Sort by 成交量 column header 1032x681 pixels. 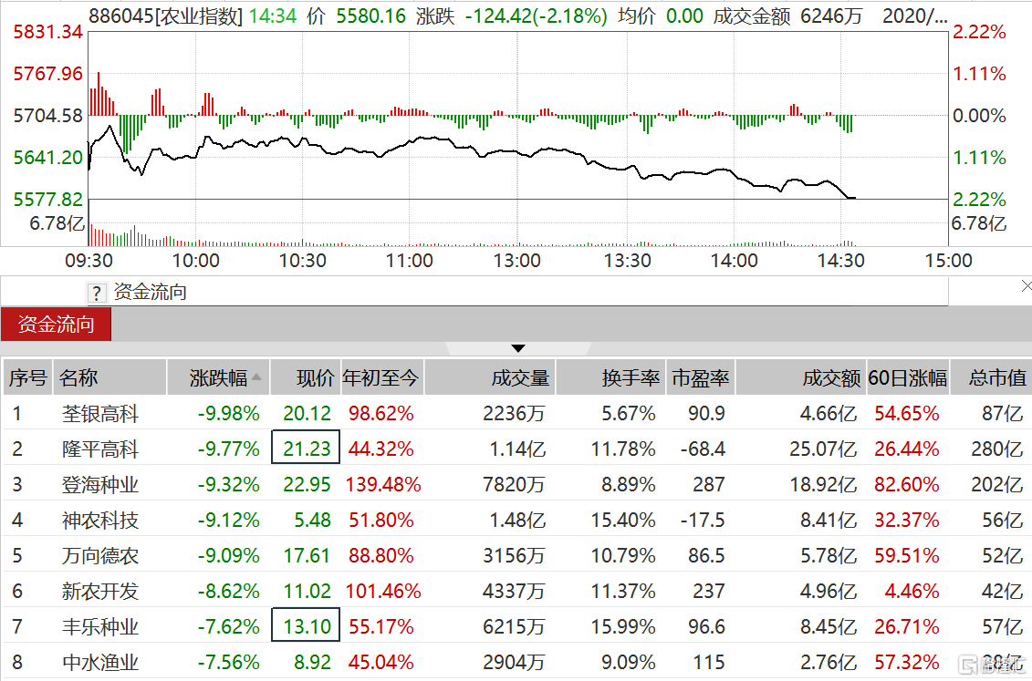(x=490, y=377)
